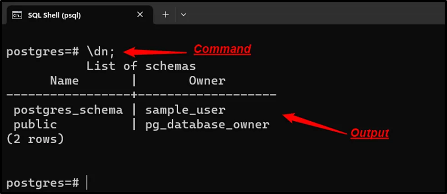Click the '(2 rows)' result count
This screenshot has width=447, height=194.
pos(35,139)
